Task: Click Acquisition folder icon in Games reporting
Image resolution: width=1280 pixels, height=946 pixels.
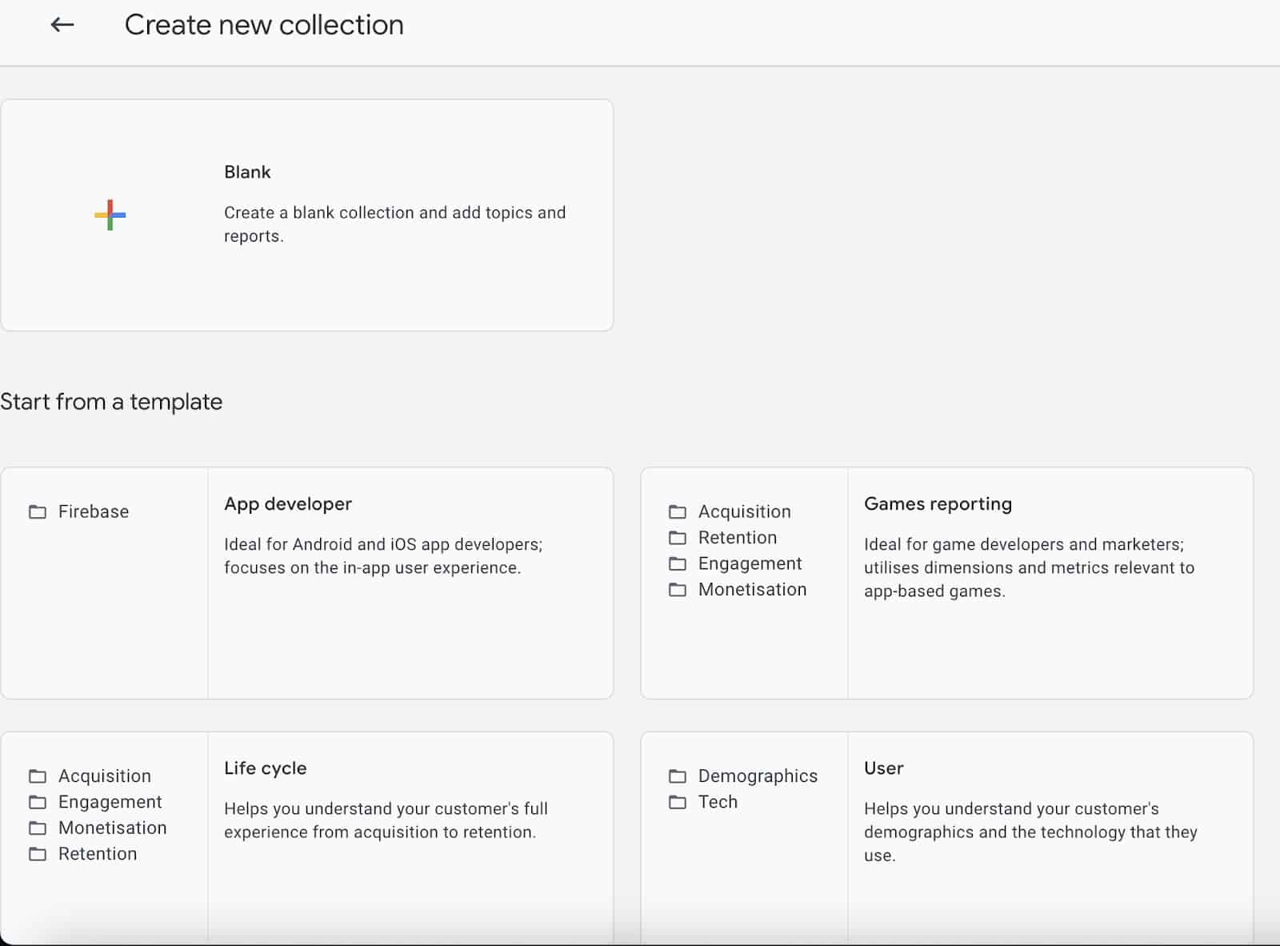Action: (x=678, y=511)
